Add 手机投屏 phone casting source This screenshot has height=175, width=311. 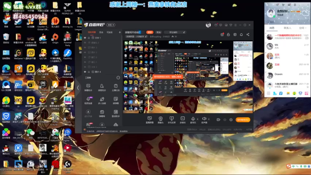pyautogui.click(x=171, y=120)
